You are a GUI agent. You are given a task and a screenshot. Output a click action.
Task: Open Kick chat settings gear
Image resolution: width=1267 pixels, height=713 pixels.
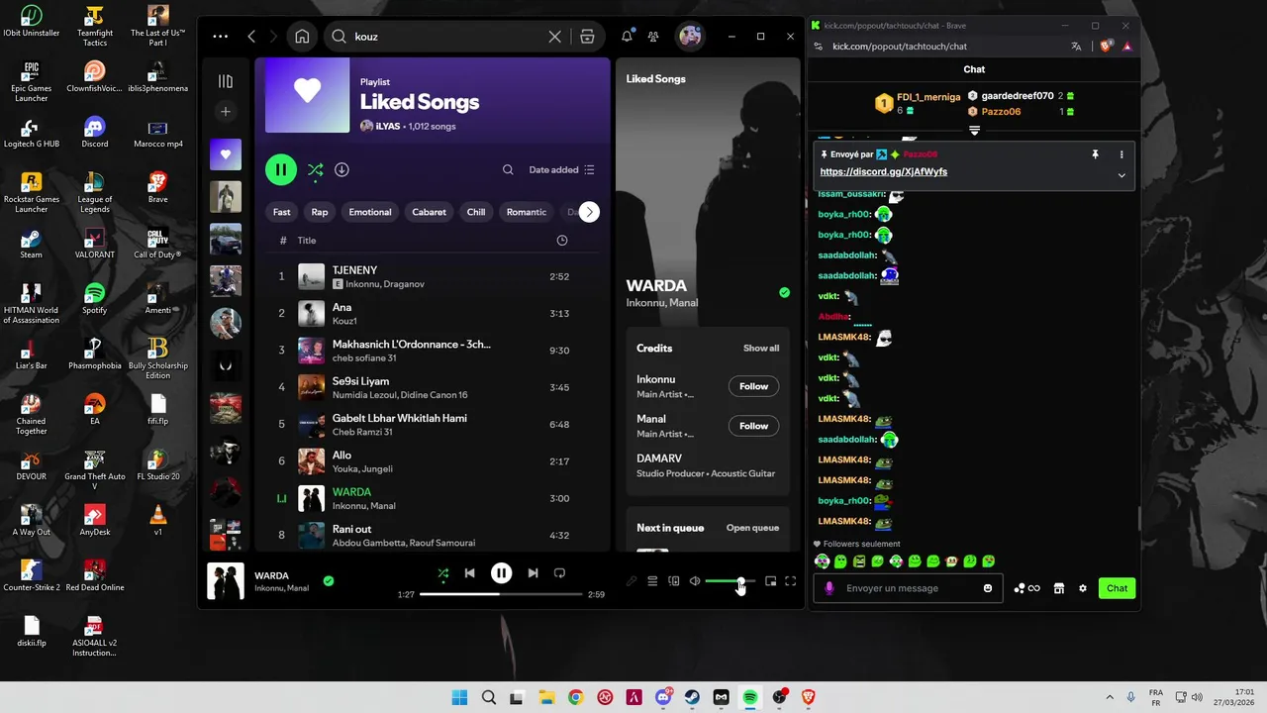coord(1083,588)
